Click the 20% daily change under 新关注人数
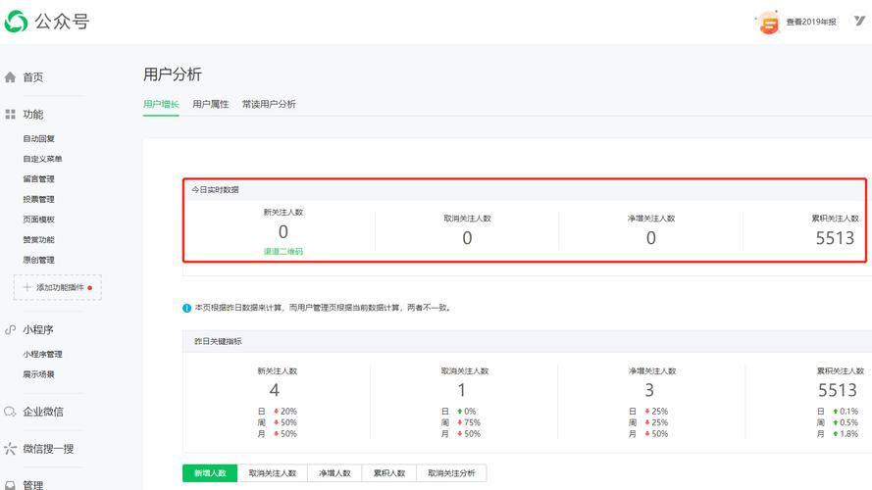Image resolution: width=872 pixels, height=490 pixels. tap(288, 412)
